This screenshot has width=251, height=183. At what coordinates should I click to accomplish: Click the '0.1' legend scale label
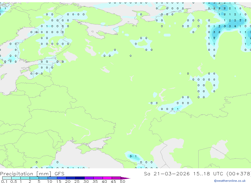click(4, 182)
